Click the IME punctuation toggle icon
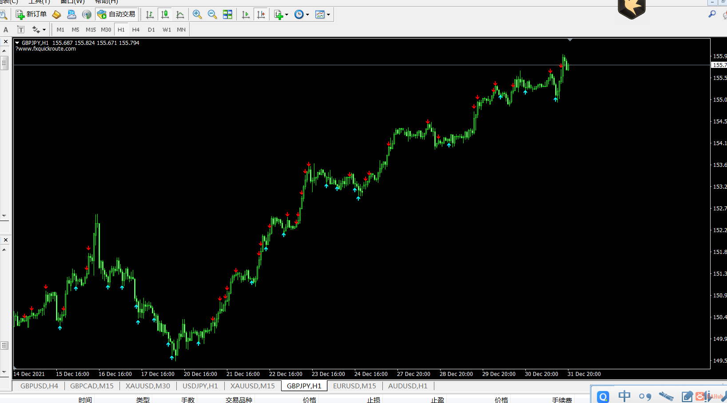This screenshot has height=403, width=727. pyautogui.click(x=645, y=396)
